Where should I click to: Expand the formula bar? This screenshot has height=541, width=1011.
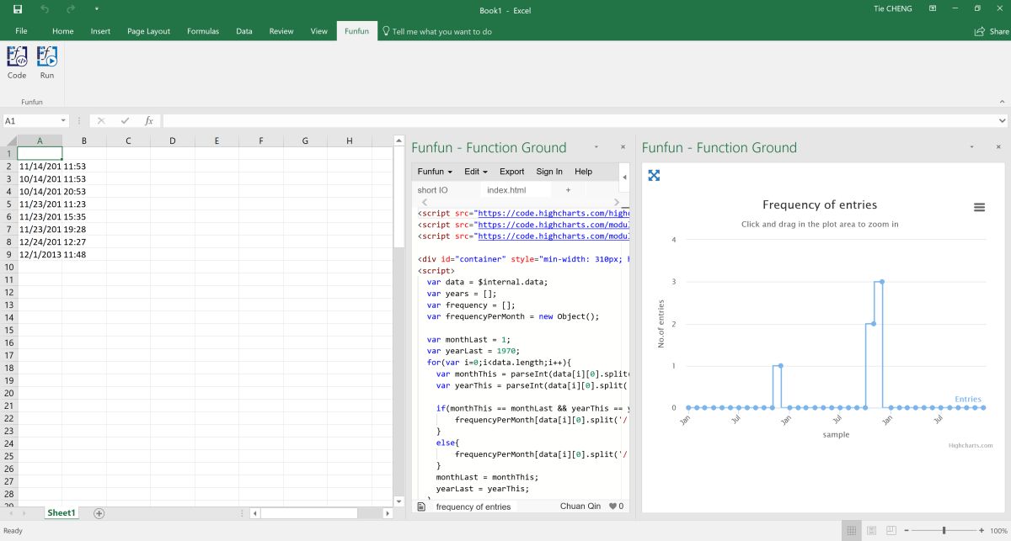click(1002, 121)
